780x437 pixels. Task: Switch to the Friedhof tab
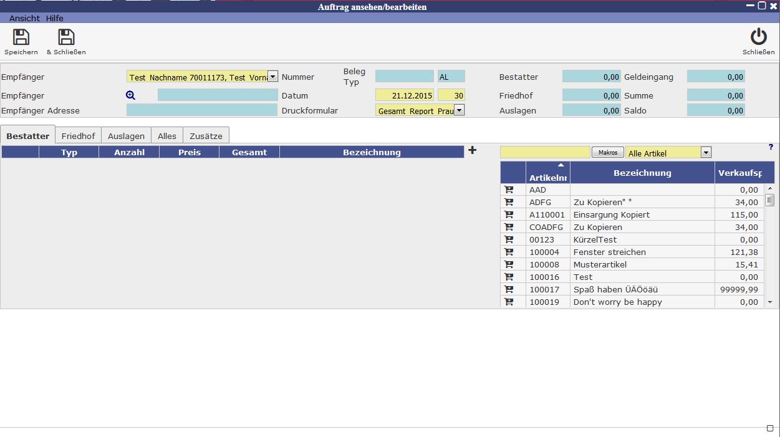click(78, 136)
